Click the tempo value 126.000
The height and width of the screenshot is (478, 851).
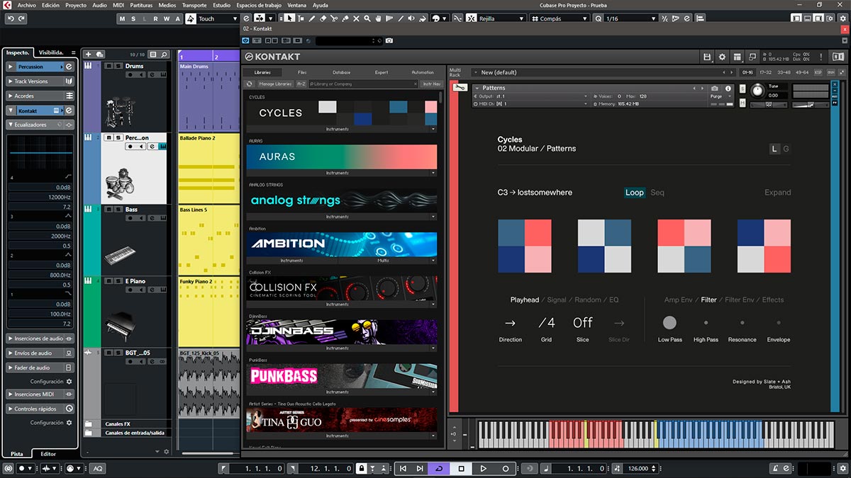click(638, 468)
